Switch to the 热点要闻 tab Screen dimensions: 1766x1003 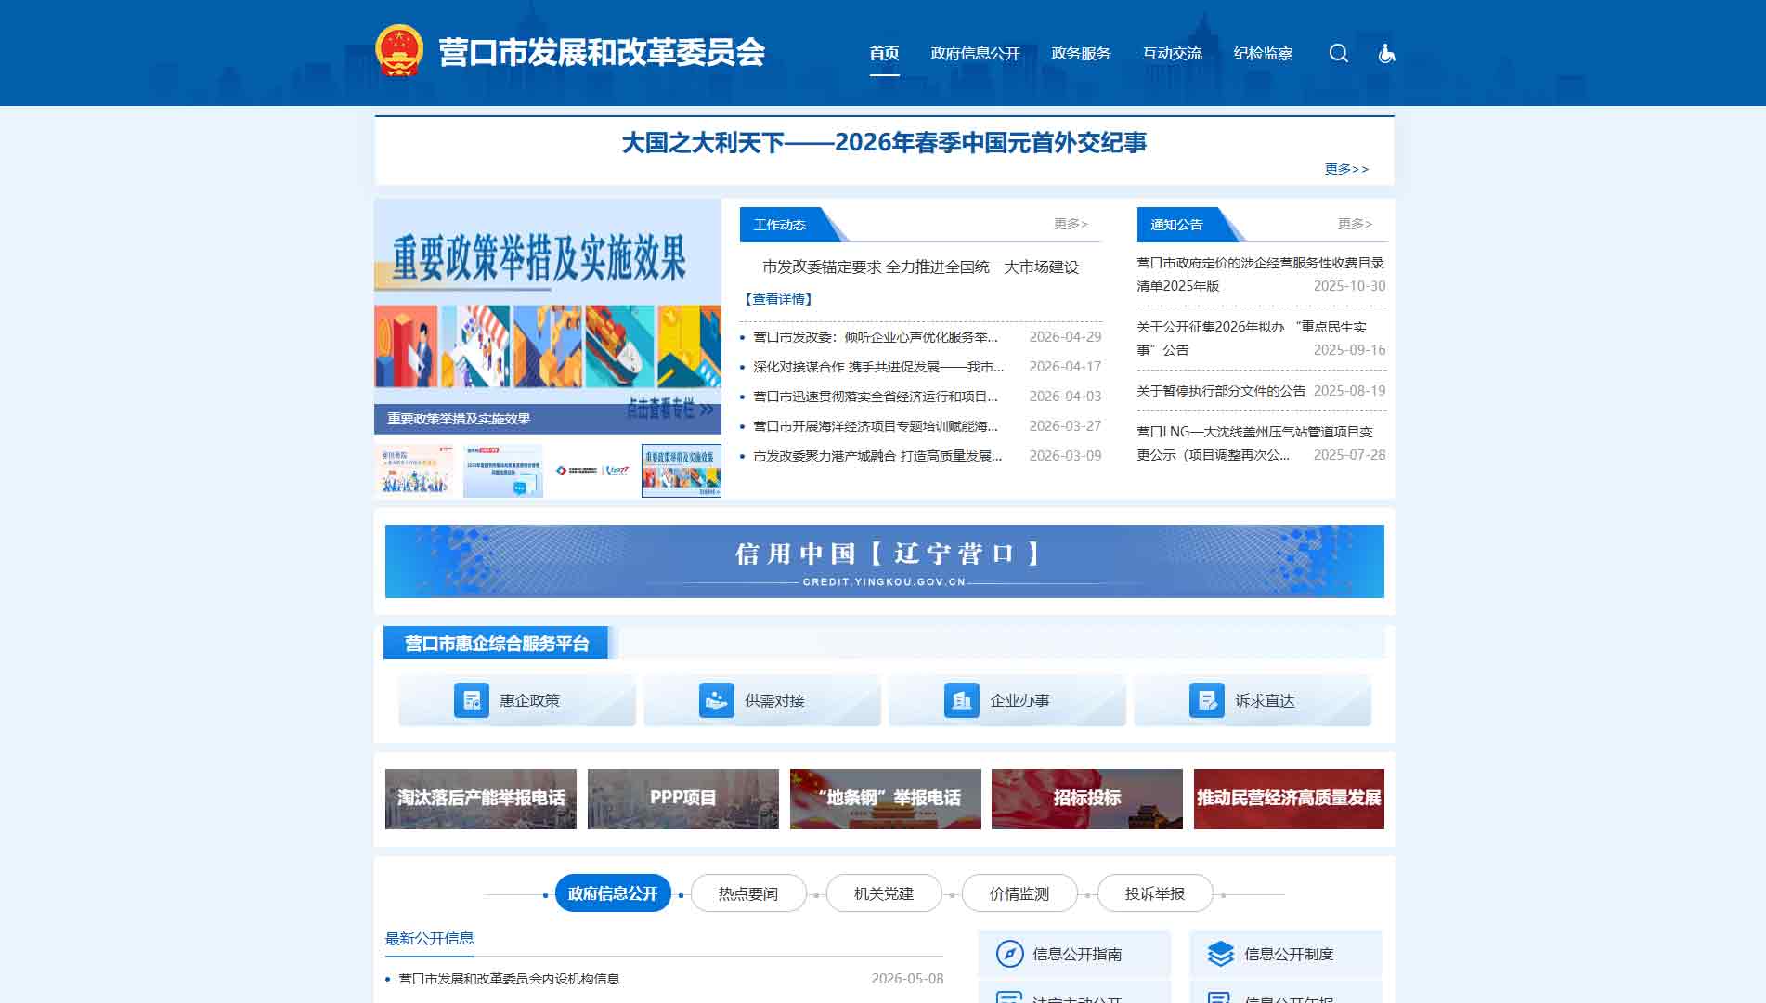[x=748, y=893]
